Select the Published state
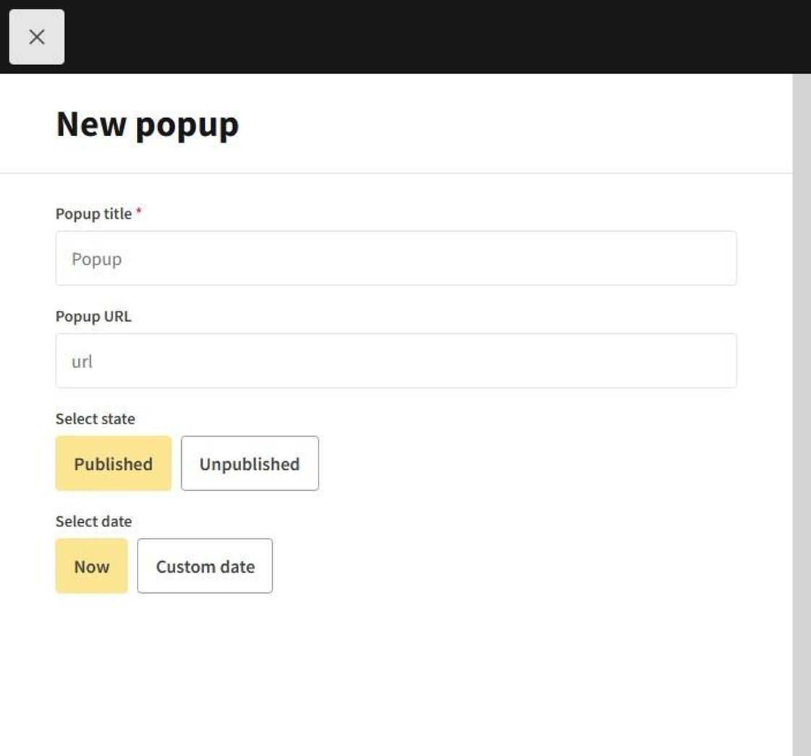The image size is (811, 756). [113, 463]
